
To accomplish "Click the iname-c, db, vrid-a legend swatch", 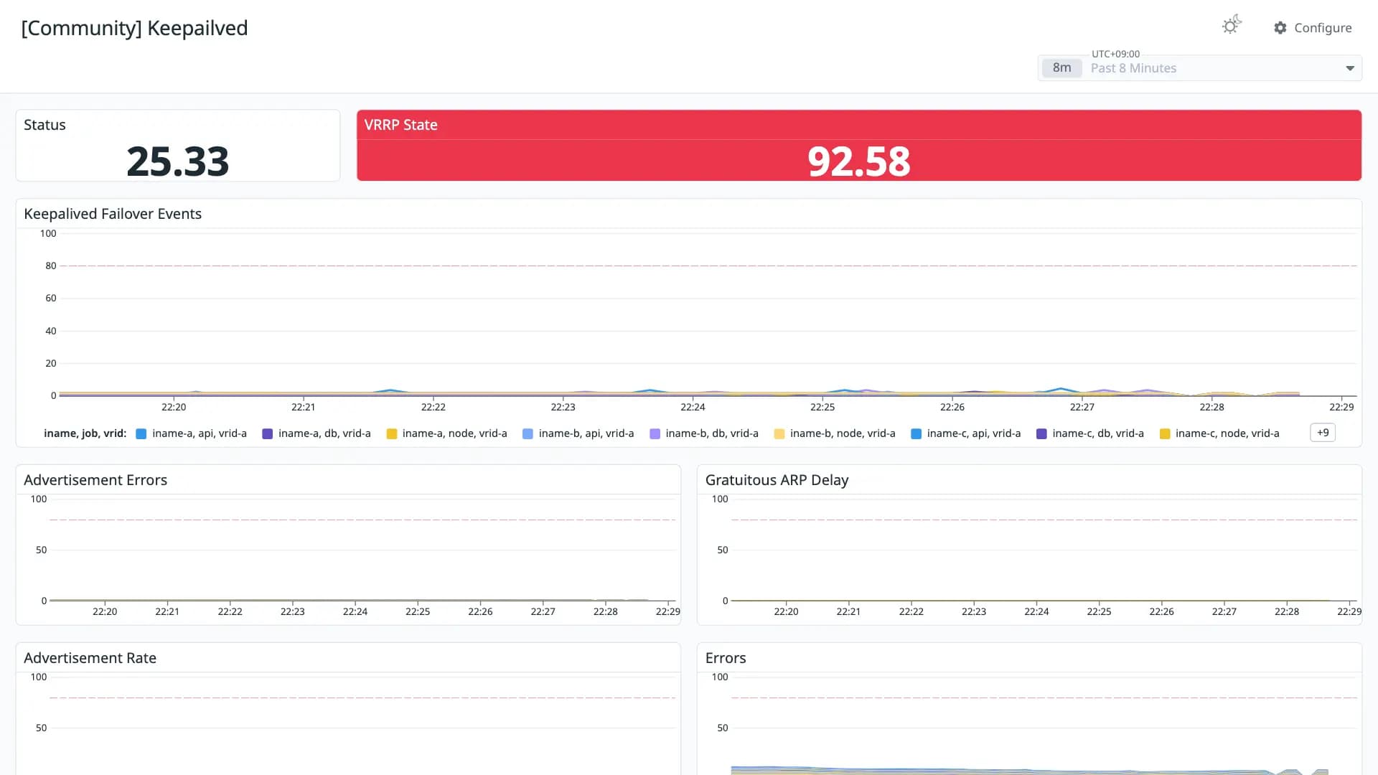I will pyautogui.click(x=1041, y=433).
